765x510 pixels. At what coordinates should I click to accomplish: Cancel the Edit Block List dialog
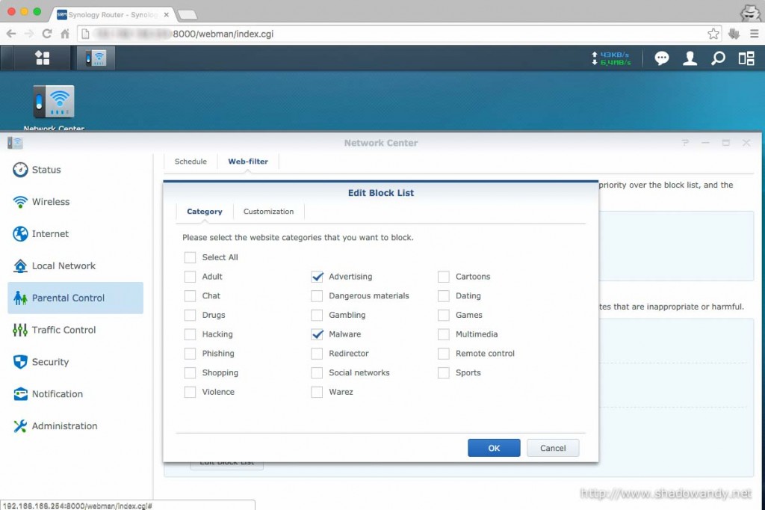(x=553, y=448)
